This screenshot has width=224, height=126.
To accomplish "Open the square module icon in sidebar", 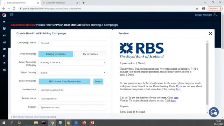I will coord(4,56).
